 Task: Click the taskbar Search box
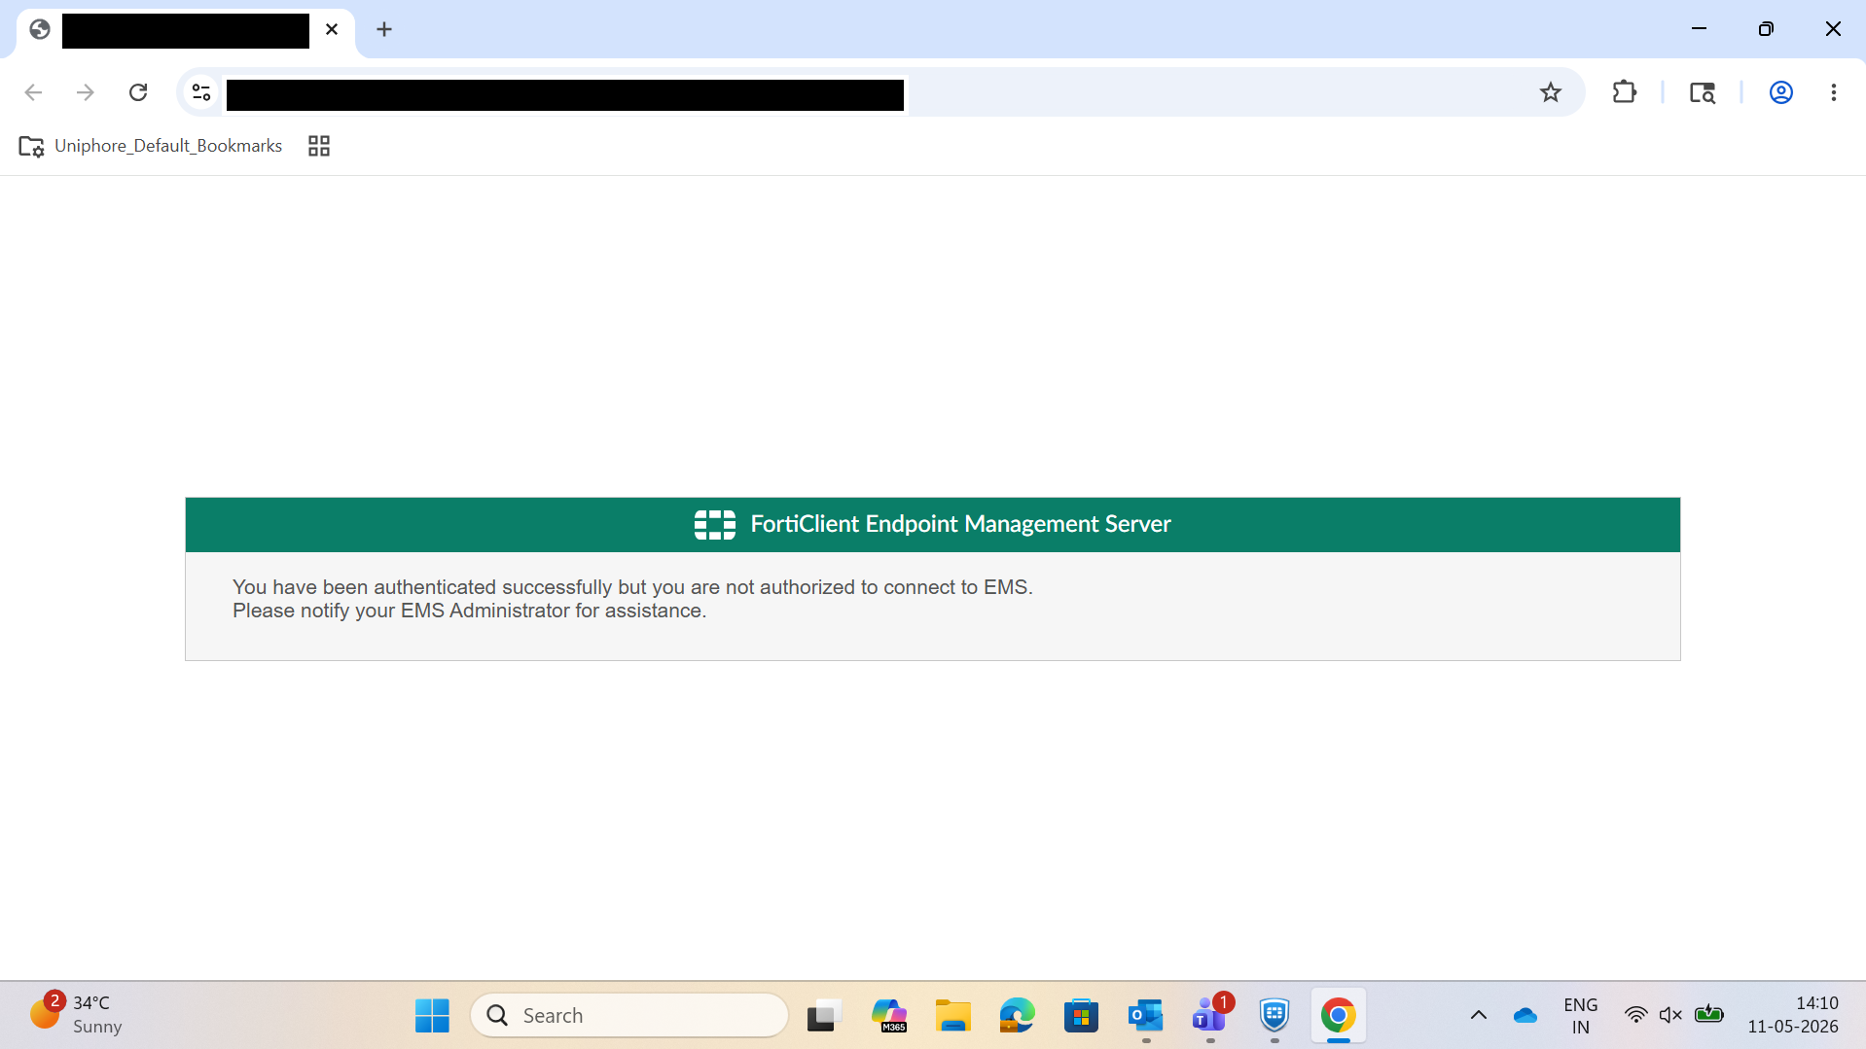[628, 1016]
